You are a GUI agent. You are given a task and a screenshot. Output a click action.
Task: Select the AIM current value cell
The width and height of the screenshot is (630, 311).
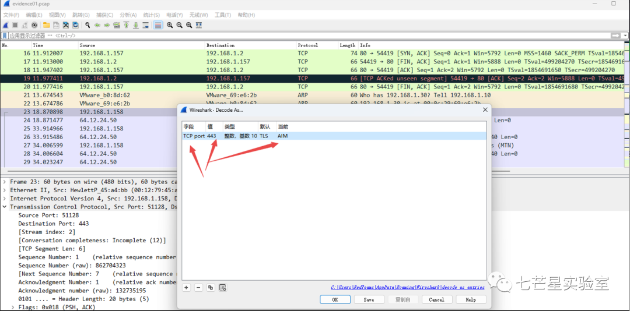[282, 136]
